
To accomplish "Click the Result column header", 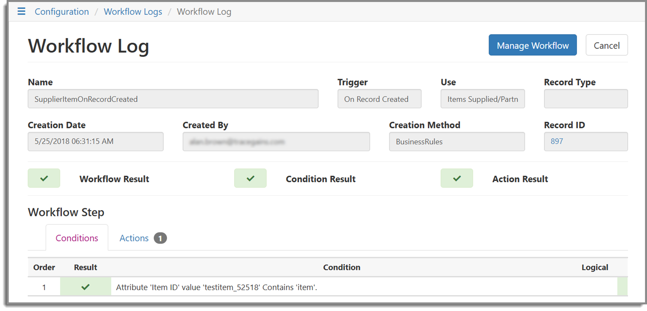I will (x=86, y=267).
